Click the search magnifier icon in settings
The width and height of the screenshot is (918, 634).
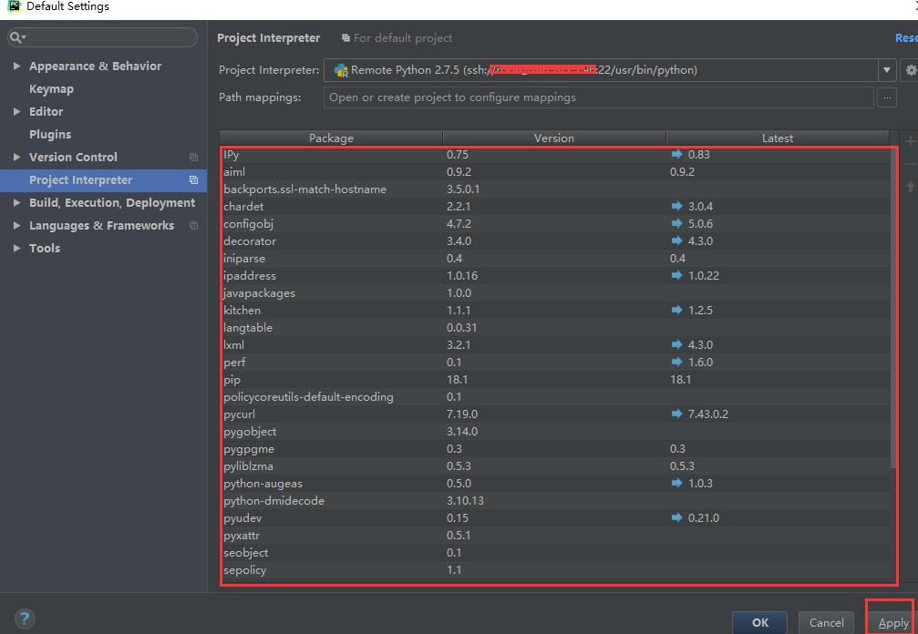[15, 37]
